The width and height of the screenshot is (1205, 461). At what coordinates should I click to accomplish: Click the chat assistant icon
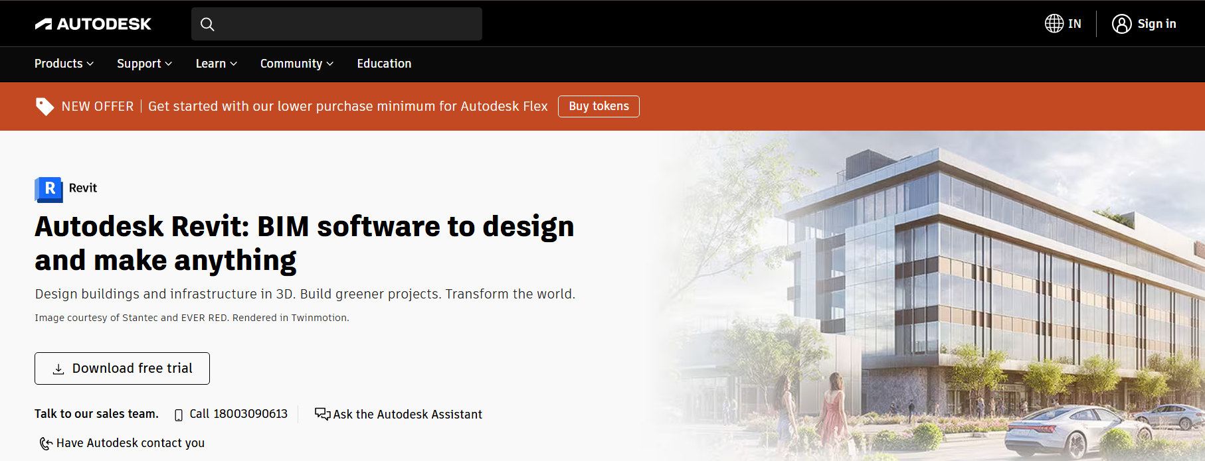322,414
